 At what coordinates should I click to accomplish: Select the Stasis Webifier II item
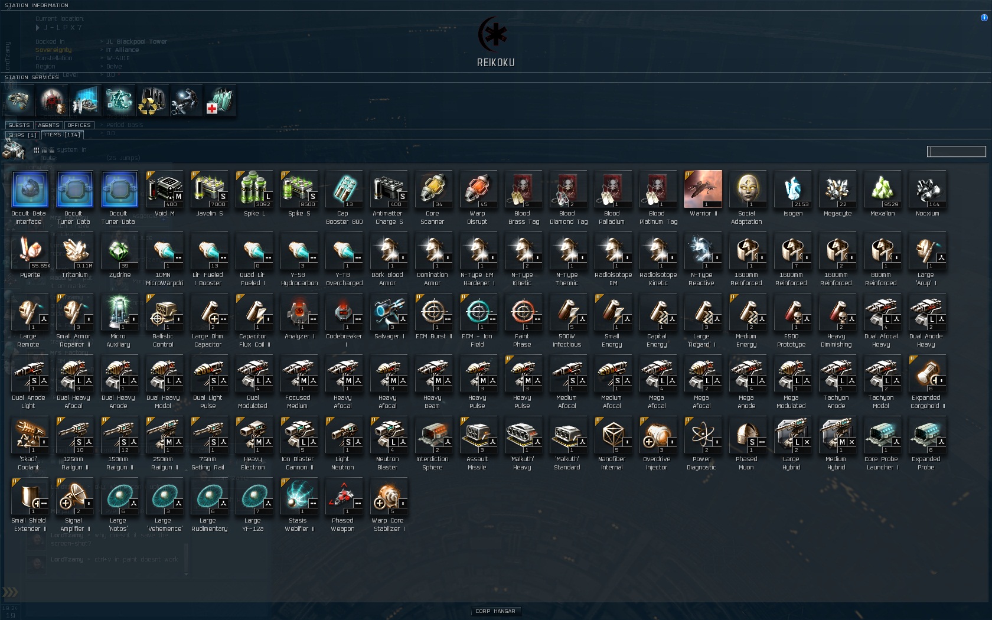(x=298, y=505)
